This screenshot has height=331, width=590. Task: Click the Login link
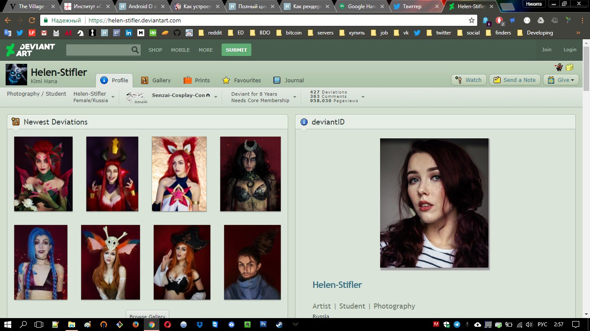(x=570, y=50)
